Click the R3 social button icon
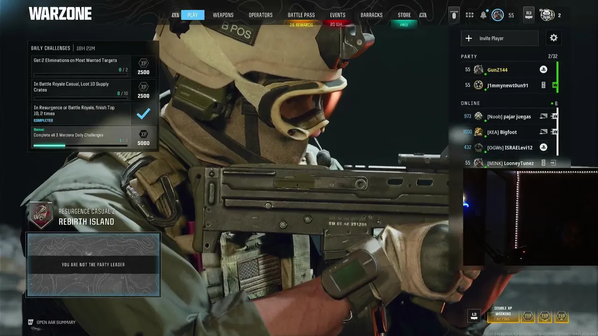598x336 pixels. pyautogui.click(x=528, y=14)
